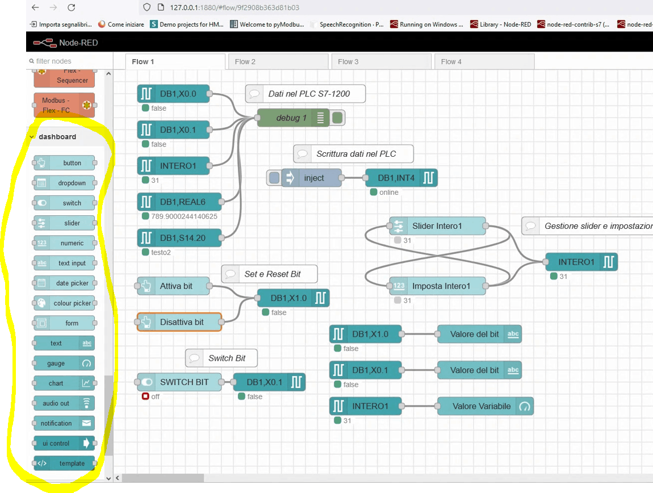This screenshot has height=493, width=653.
Task: Select the DB1,S14.20 S7 input node
Action: [179, 238]
